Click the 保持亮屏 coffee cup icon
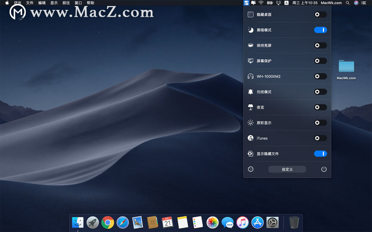 click(251, 45)
